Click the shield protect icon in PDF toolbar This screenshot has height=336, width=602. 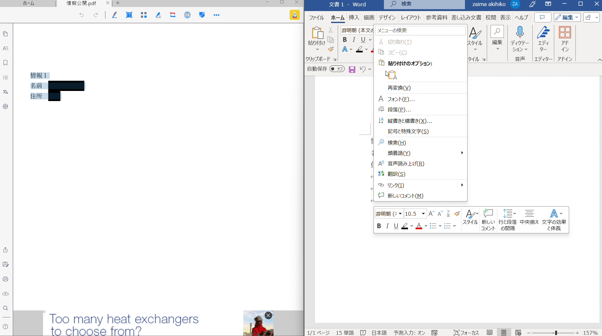(202, 15)
